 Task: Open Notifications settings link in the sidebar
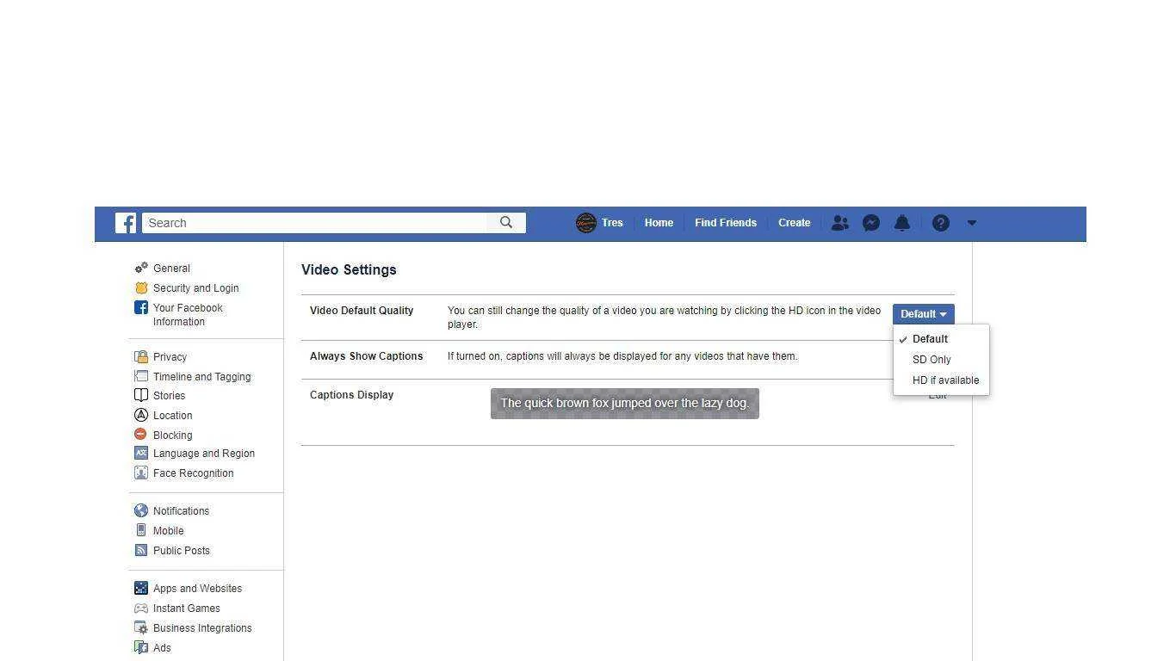point(181,511)
